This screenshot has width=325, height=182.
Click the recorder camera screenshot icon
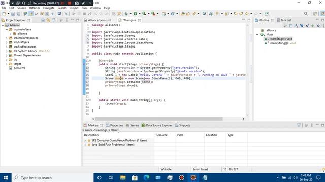pos(77,3)
